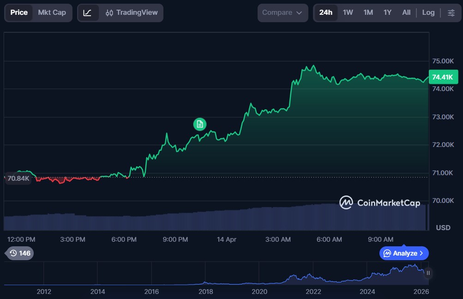Toggle the 24h timeframe selection
Image resolution: width=463 pixels, height=299 pixels.
pos(326,12)
